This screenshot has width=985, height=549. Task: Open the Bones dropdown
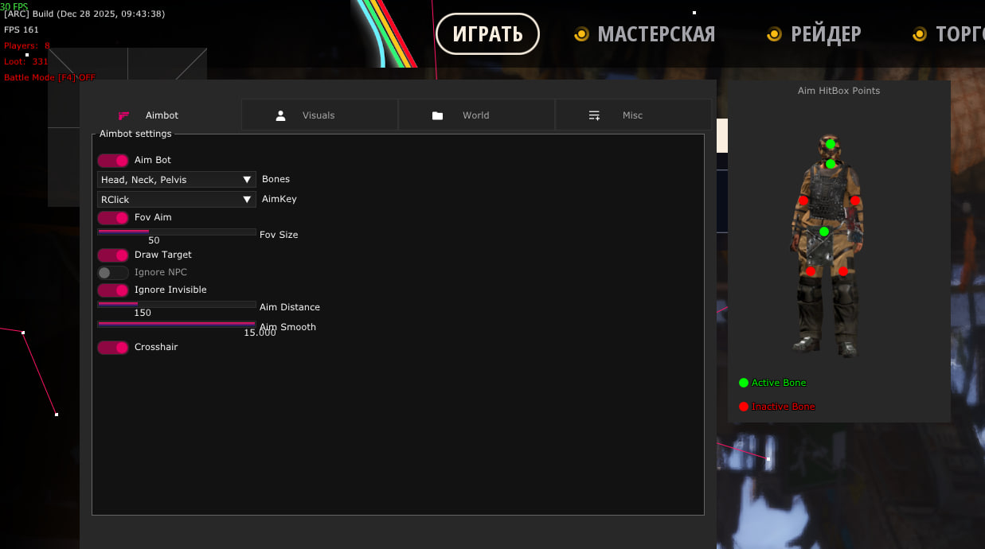[176, 180]
